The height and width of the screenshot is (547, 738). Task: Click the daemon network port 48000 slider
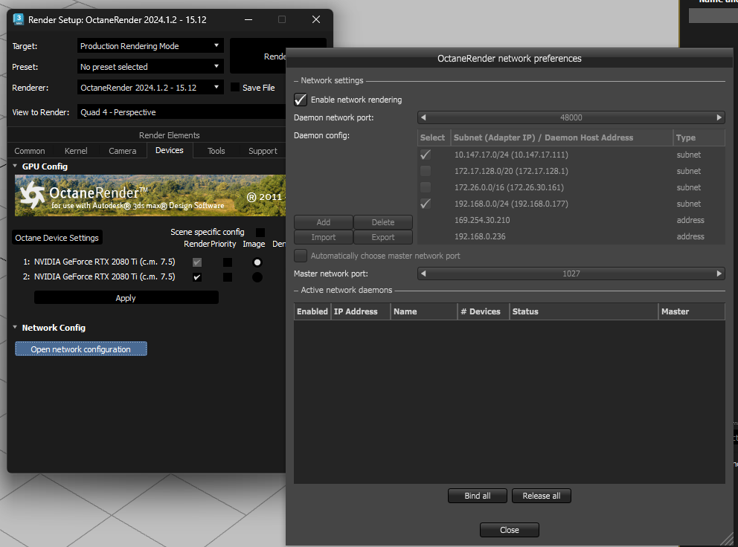tap(571, 117)
